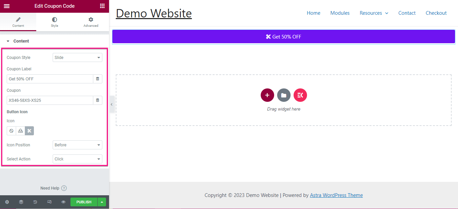The image size is (458, 209).
Task: Open page settings gear icon
Action: click(x=7, y=202)
